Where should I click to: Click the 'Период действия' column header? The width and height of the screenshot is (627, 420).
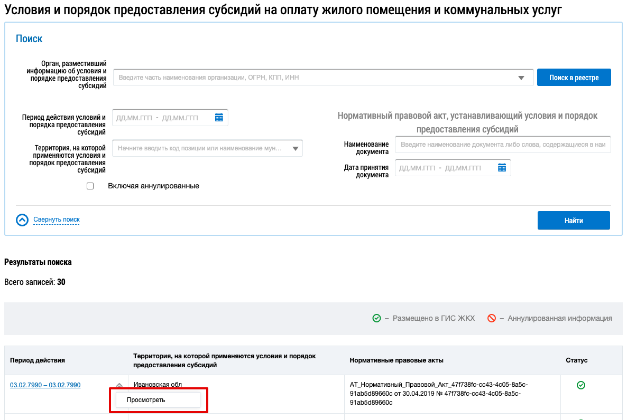coord(38,360)
